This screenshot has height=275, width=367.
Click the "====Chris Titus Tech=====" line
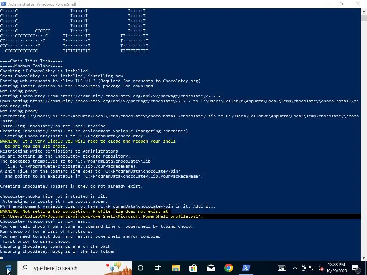tap(32, 61)
